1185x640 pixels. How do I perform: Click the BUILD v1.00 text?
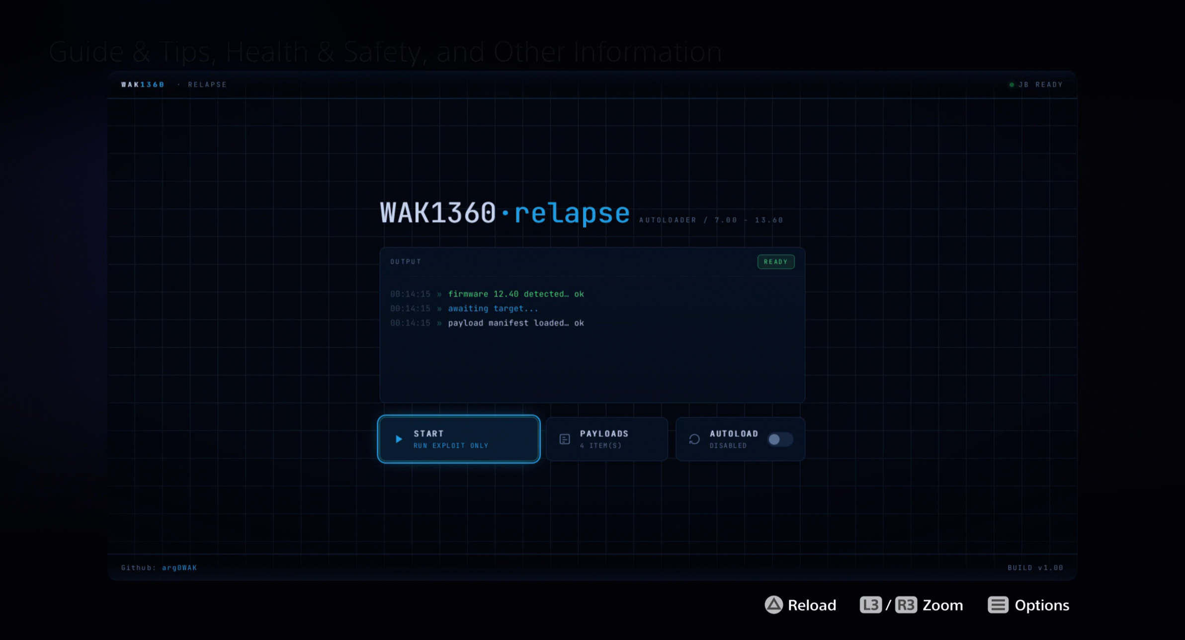tap(1035, 567)
